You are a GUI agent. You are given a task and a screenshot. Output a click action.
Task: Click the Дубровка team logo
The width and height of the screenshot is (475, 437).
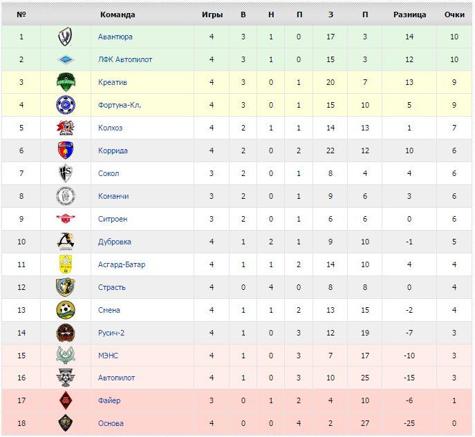click(66, 242)
